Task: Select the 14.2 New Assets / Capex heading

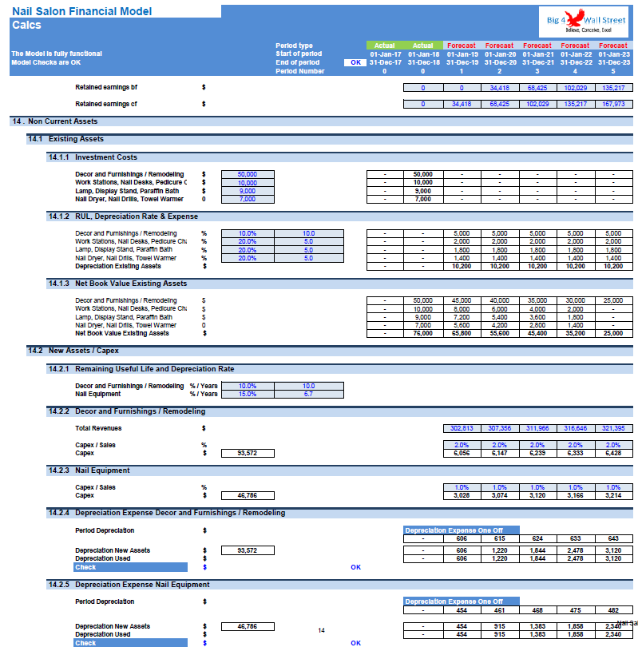Action: tap(330, 351)
